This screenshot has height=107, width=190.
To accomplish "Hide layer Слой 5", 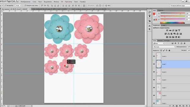I will (x=154, y=80).
